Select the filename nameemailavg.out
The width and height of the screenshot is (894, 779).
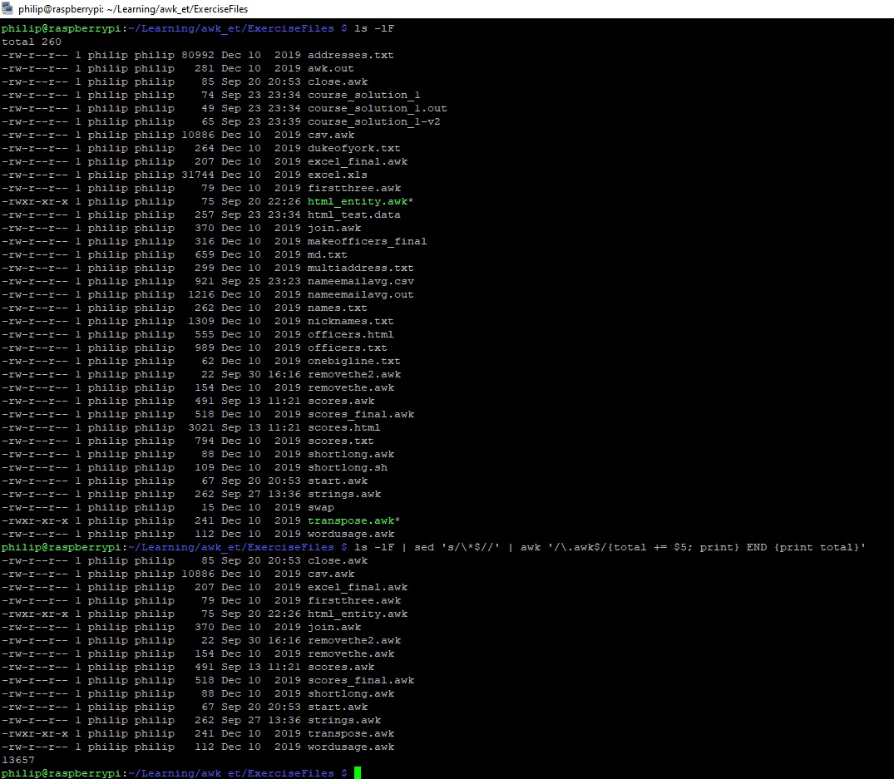click(x=361, y=294)
